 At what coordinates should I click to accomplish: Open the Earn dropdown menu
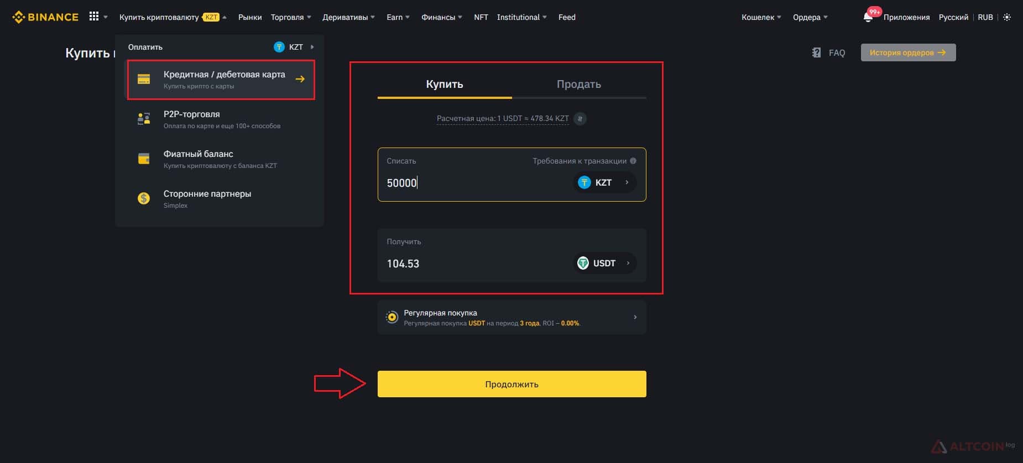pyautogui.click(x=398, y=17)
